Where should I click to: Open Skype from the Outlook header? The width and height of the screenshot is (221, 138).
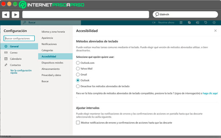189,22
